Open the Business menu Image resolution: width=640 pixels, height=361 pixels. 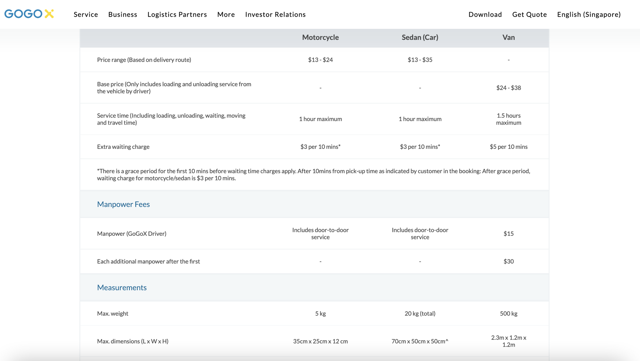point(123,14)
